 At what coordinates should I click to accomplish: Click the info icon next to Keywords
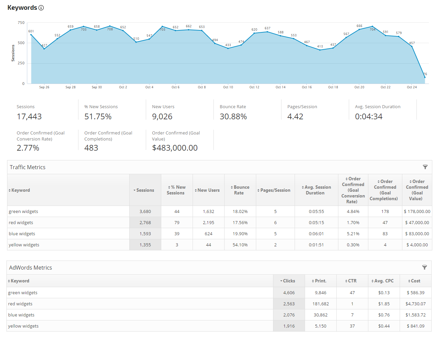(41, 8)
